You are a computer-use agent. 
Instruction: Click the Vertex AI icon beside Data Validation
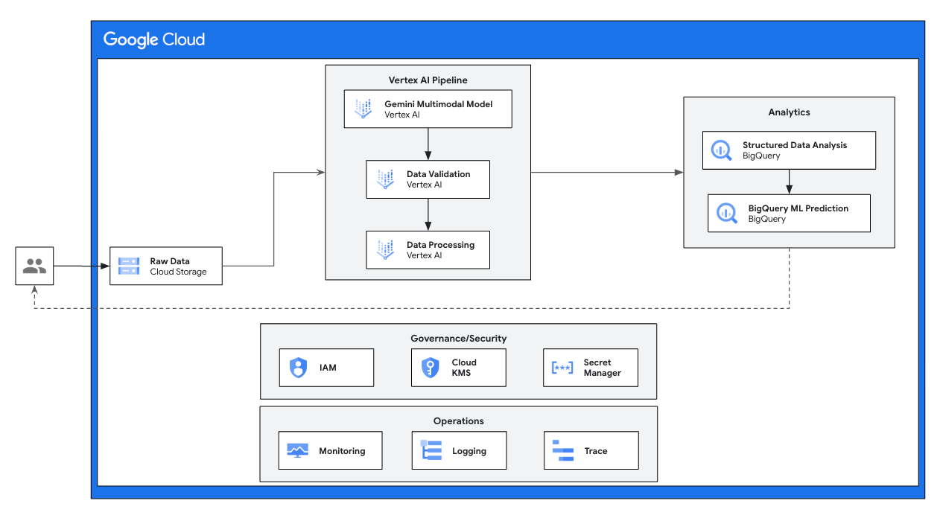tap(385, 179)
